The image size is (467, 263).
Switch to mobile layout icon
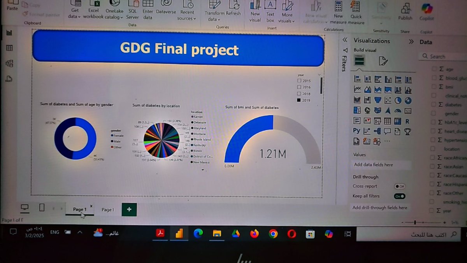click(x=42, y=208)
